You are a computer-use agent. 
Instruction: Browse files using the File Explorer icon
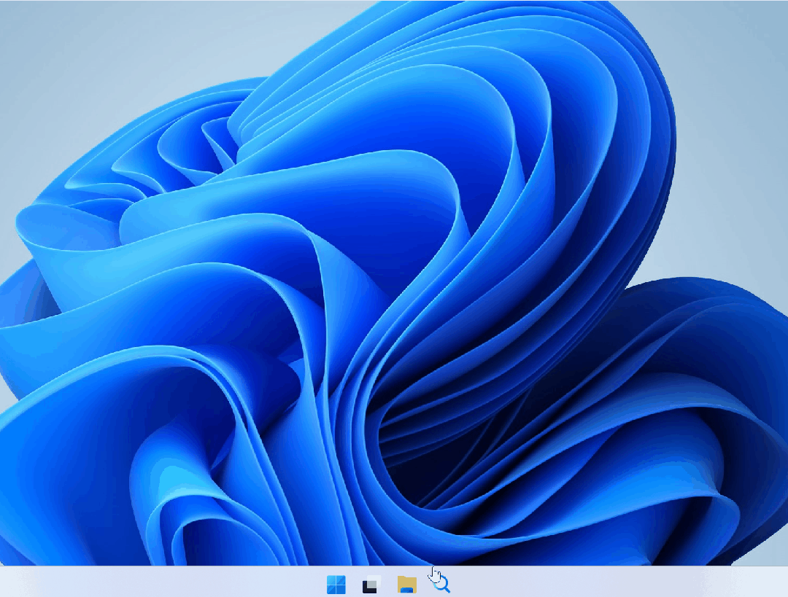point(406,584)
